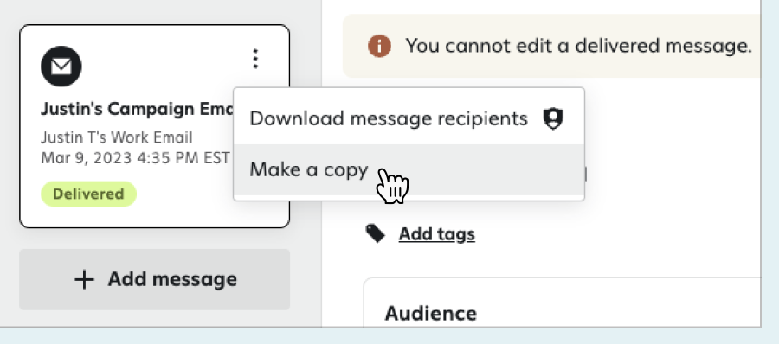Click the Add message button
Image resolution: width=779 pixels, height=344 pixels.
pyautogui.click(x=155, y=279)
